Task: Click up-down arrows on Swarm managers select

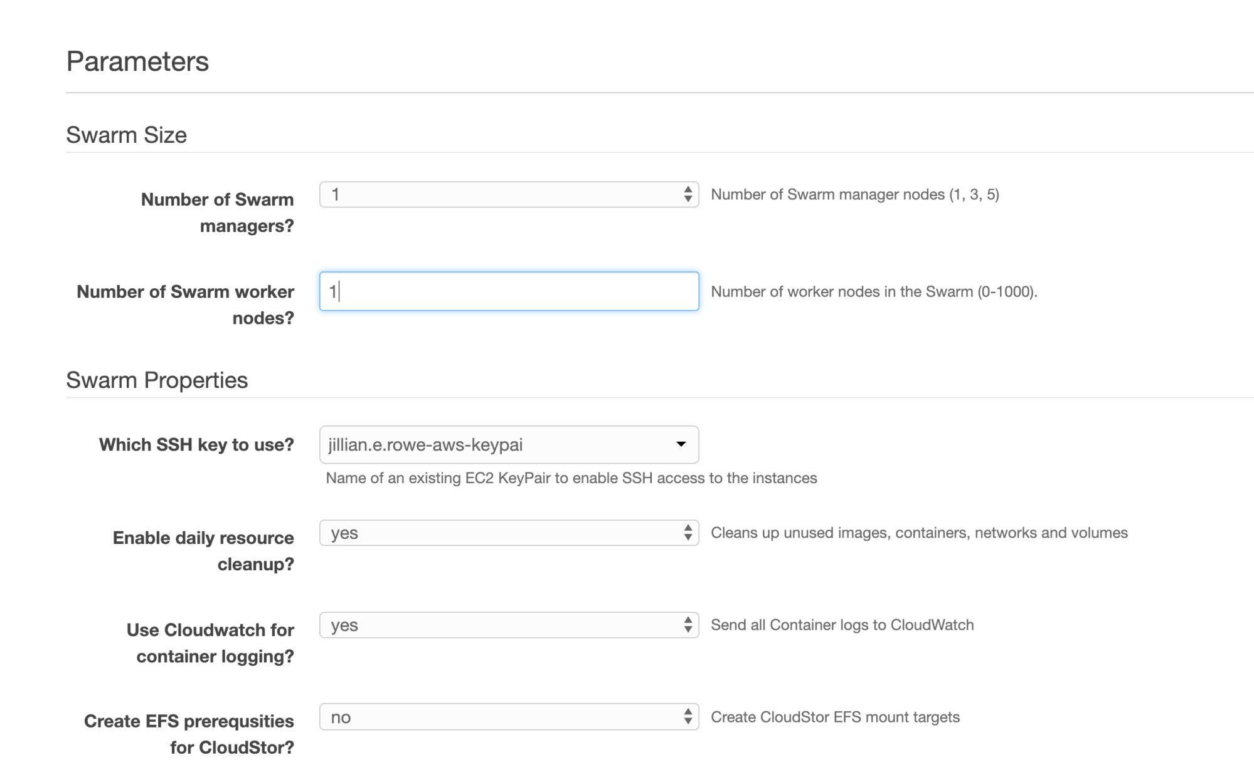Action: click(x=688, y=194)
